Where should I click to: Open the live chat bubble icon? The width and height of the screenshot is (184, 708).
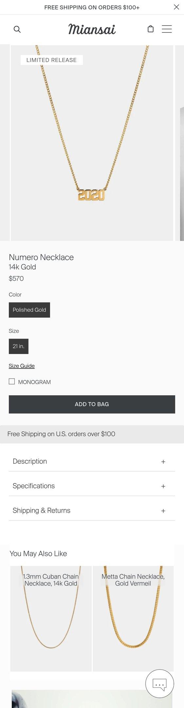tap(159, 683)
